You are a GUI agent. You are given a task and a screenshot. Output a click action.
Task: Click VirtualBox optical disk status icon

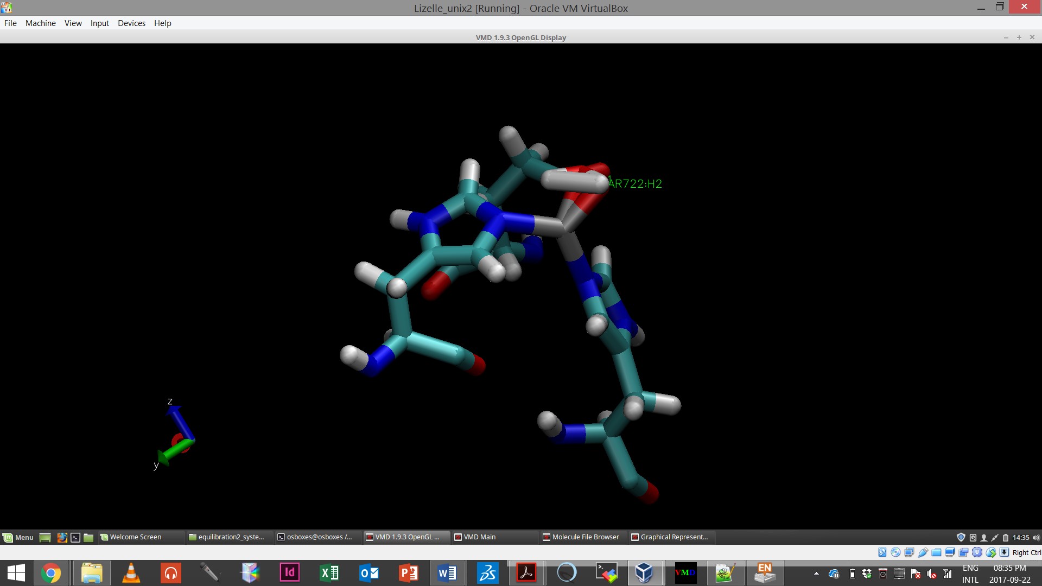[x=895, y=552]
